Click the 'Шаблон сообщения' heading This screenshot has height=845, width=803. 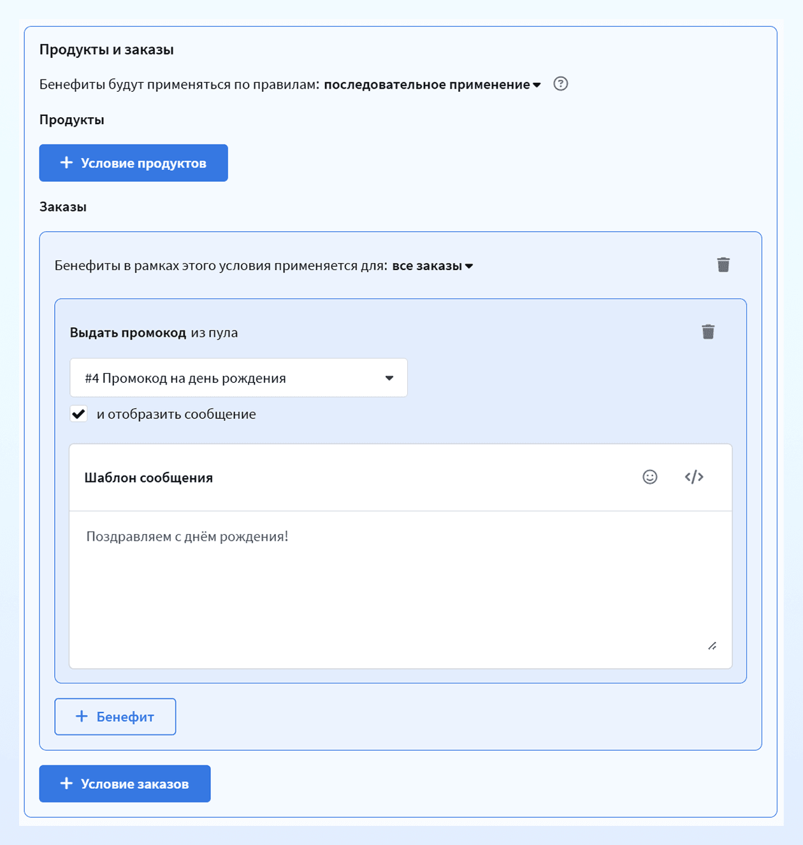pos(148,478)
